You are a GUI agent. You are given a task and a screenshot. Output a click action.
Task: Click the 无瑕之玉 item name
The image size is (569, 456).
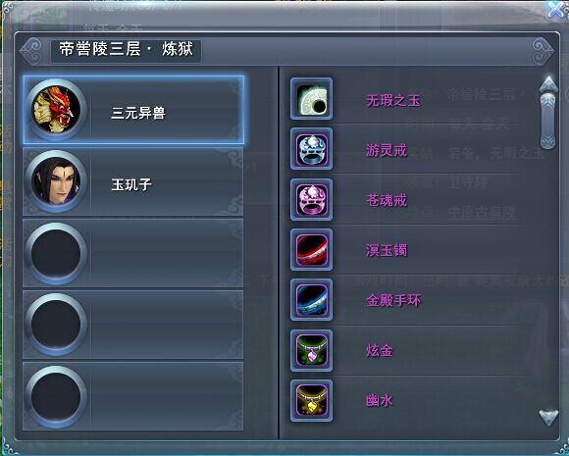393,100
